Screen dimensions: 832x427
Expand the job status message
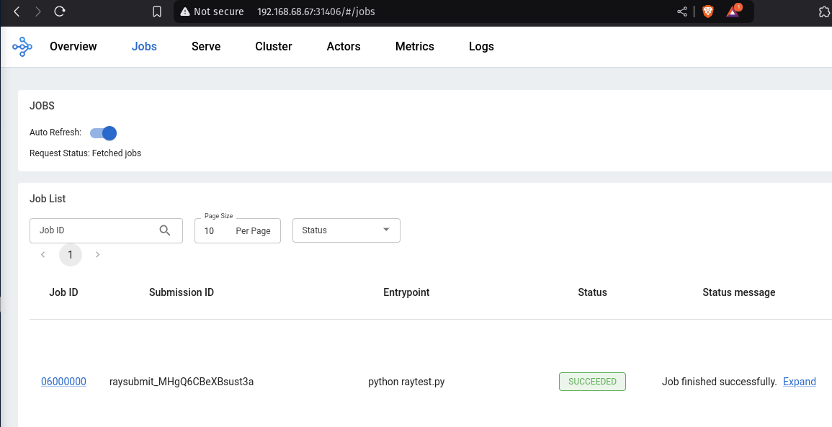[799, 382]
